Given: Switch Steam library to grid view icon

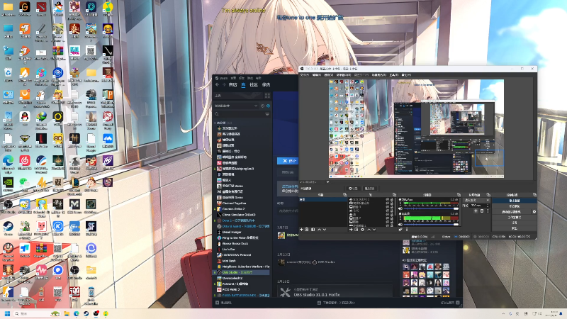Looking at the screenshot, I should (x=267, y=96).
